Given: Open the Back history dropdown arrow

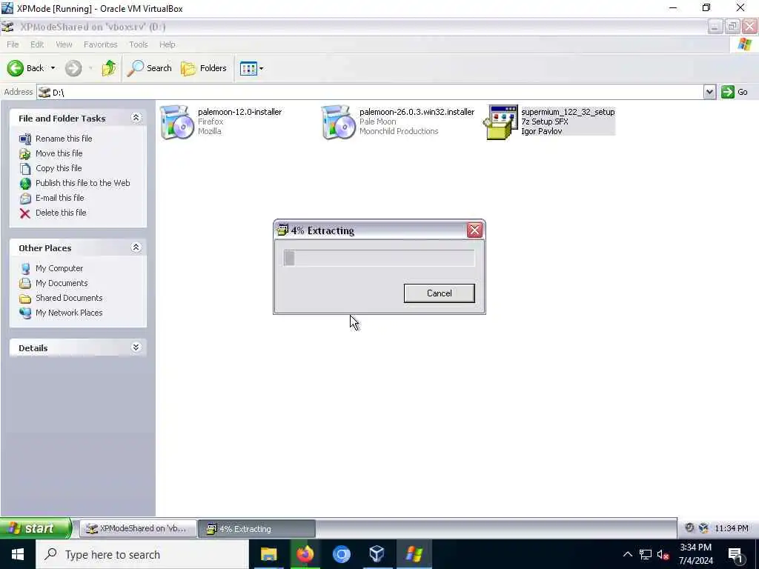Looking at the screenshot, I should point(53,68).
